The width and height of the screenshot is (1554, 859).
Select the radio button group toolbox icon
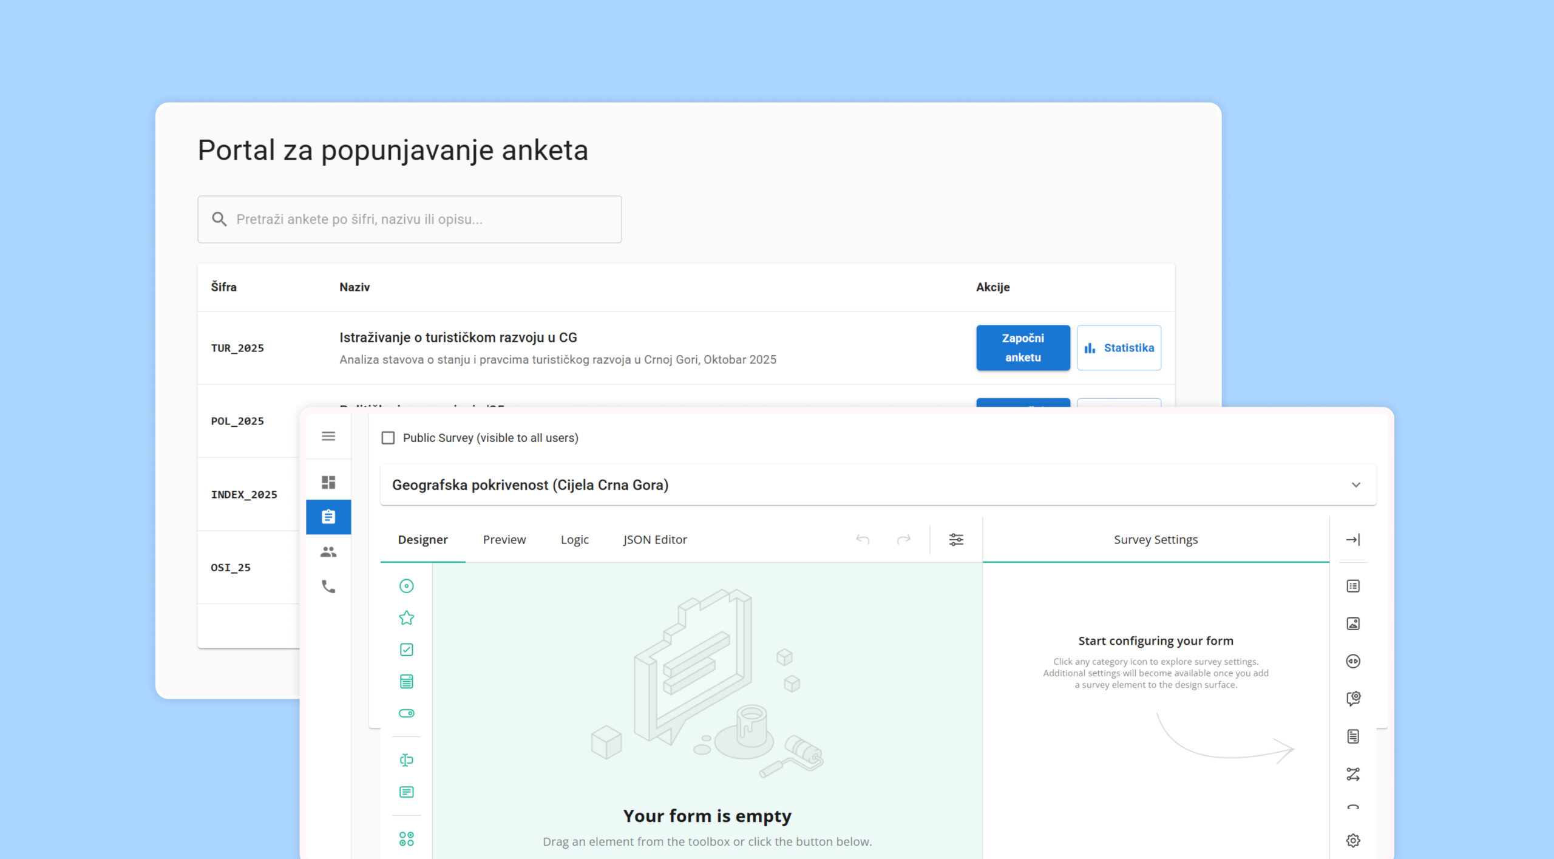(406, 586)
